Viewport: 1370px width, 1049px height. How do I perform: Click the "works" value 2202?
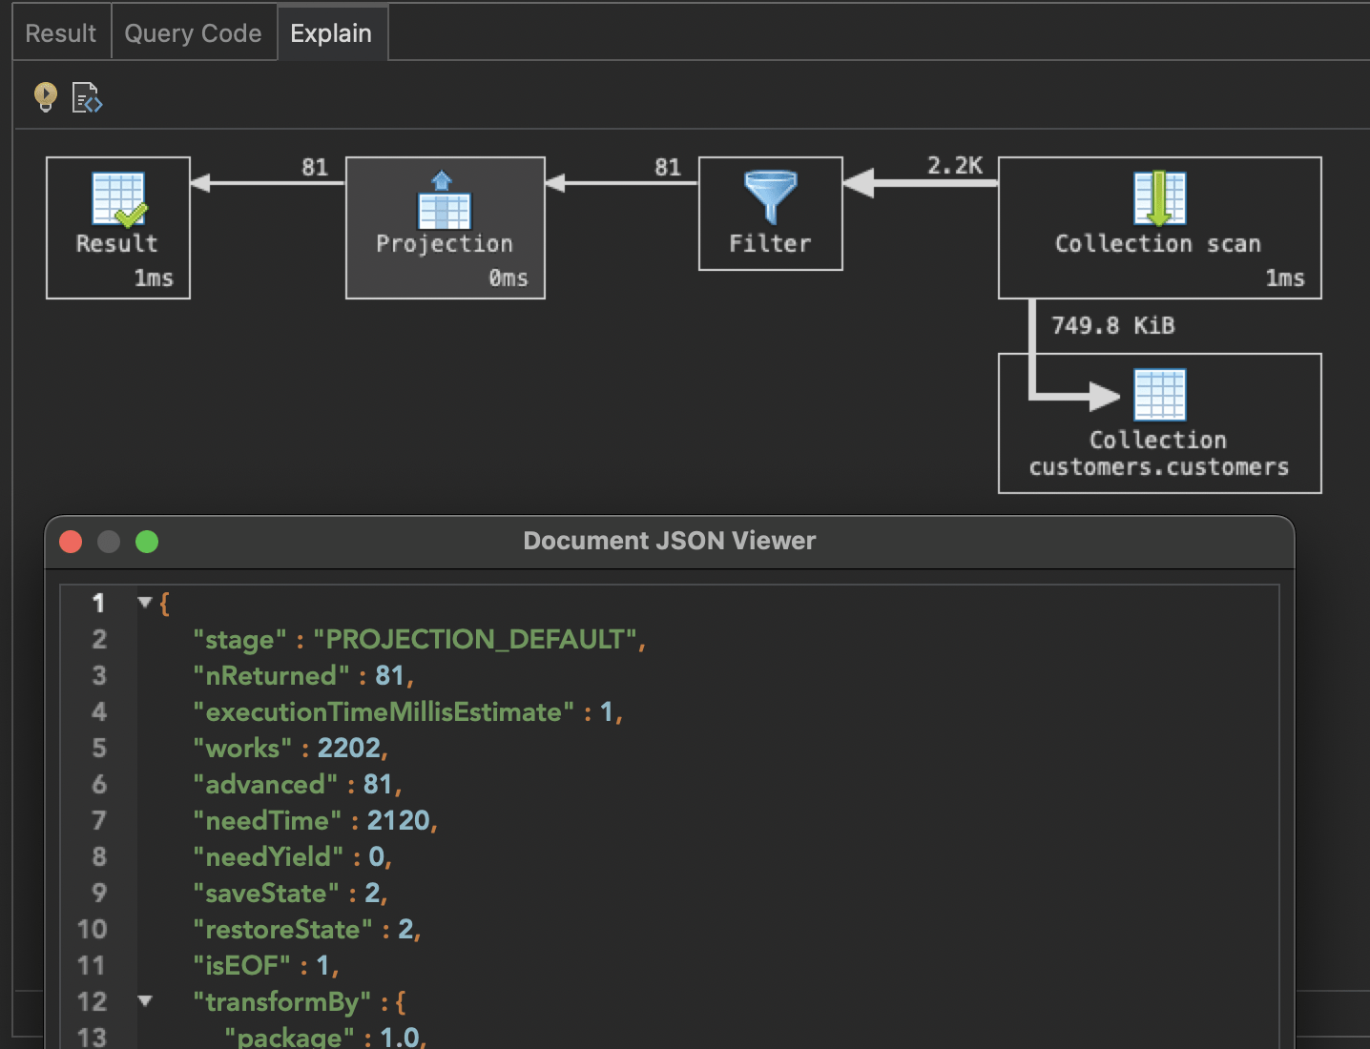(349, 748)
